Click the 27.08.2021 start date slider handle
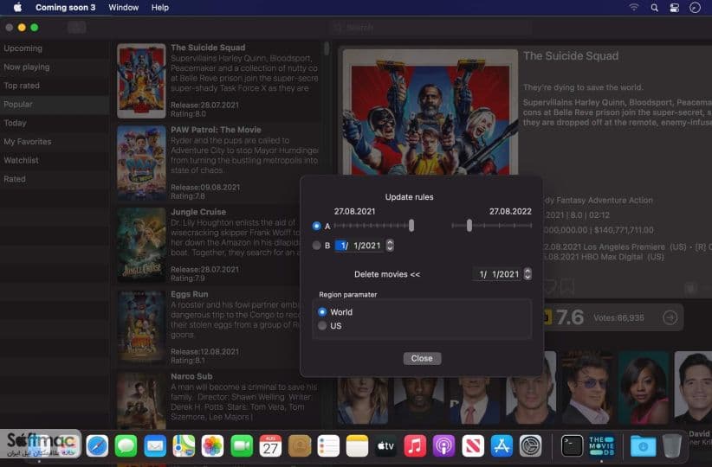712x467 pixels. 411,226
